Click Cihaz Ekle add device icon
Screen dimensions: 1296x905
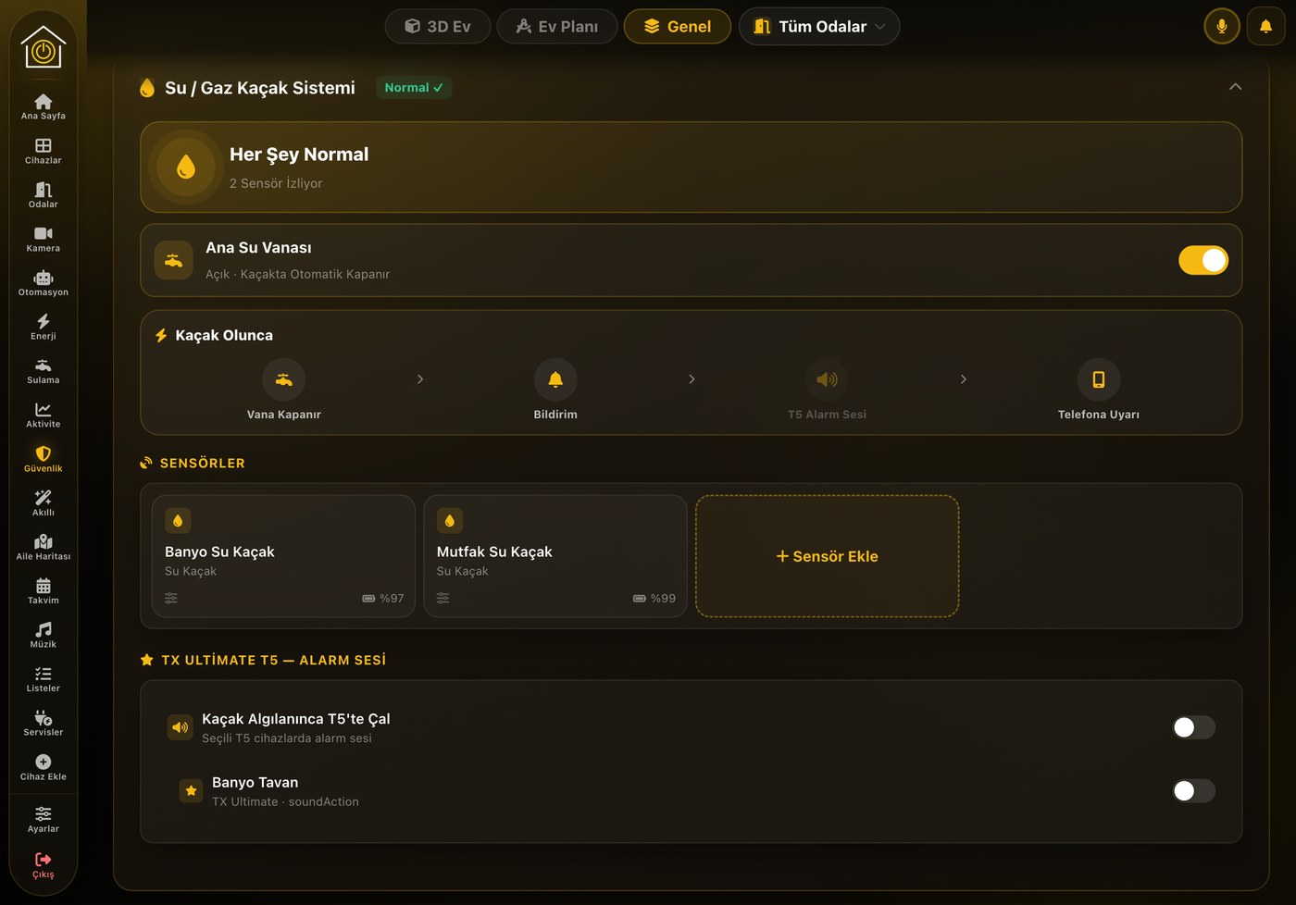[x=43, y=762]
